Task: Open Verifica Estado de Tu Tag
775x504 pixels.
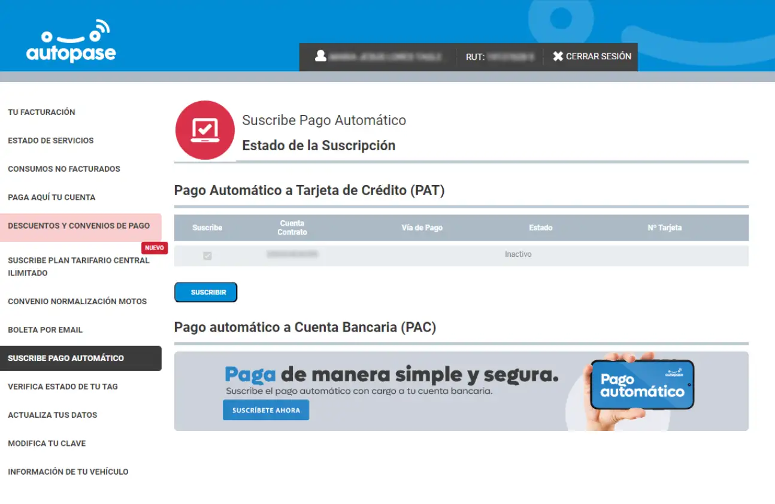Action: click(x=63, y=387)
